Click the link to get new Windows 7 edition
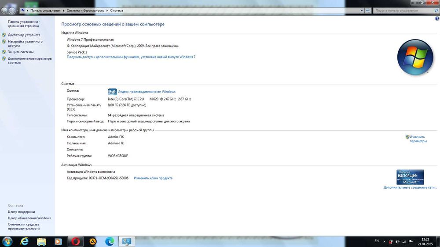This screenshot has width=440, height=247. tap(131, 57)
